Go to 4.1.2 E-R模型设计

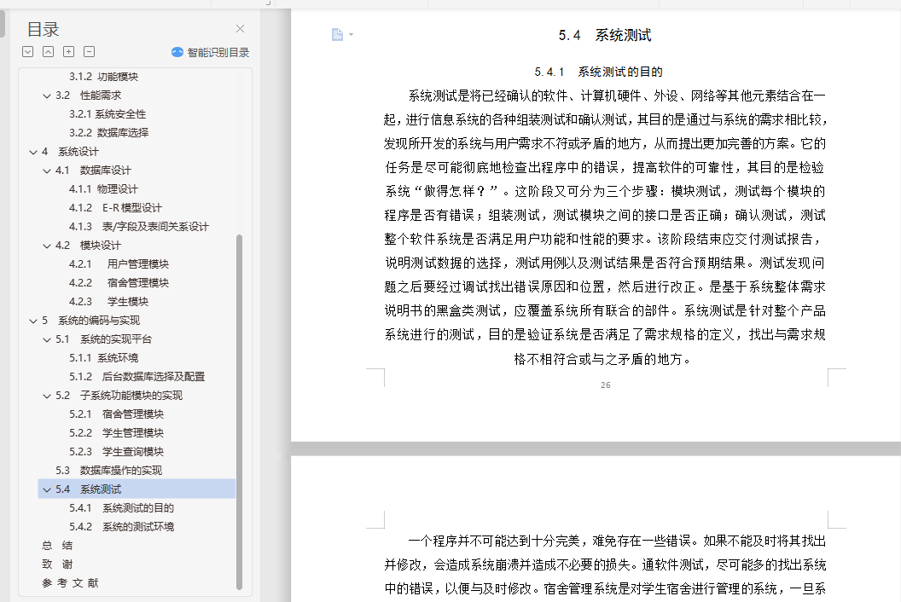coord(115,207)
